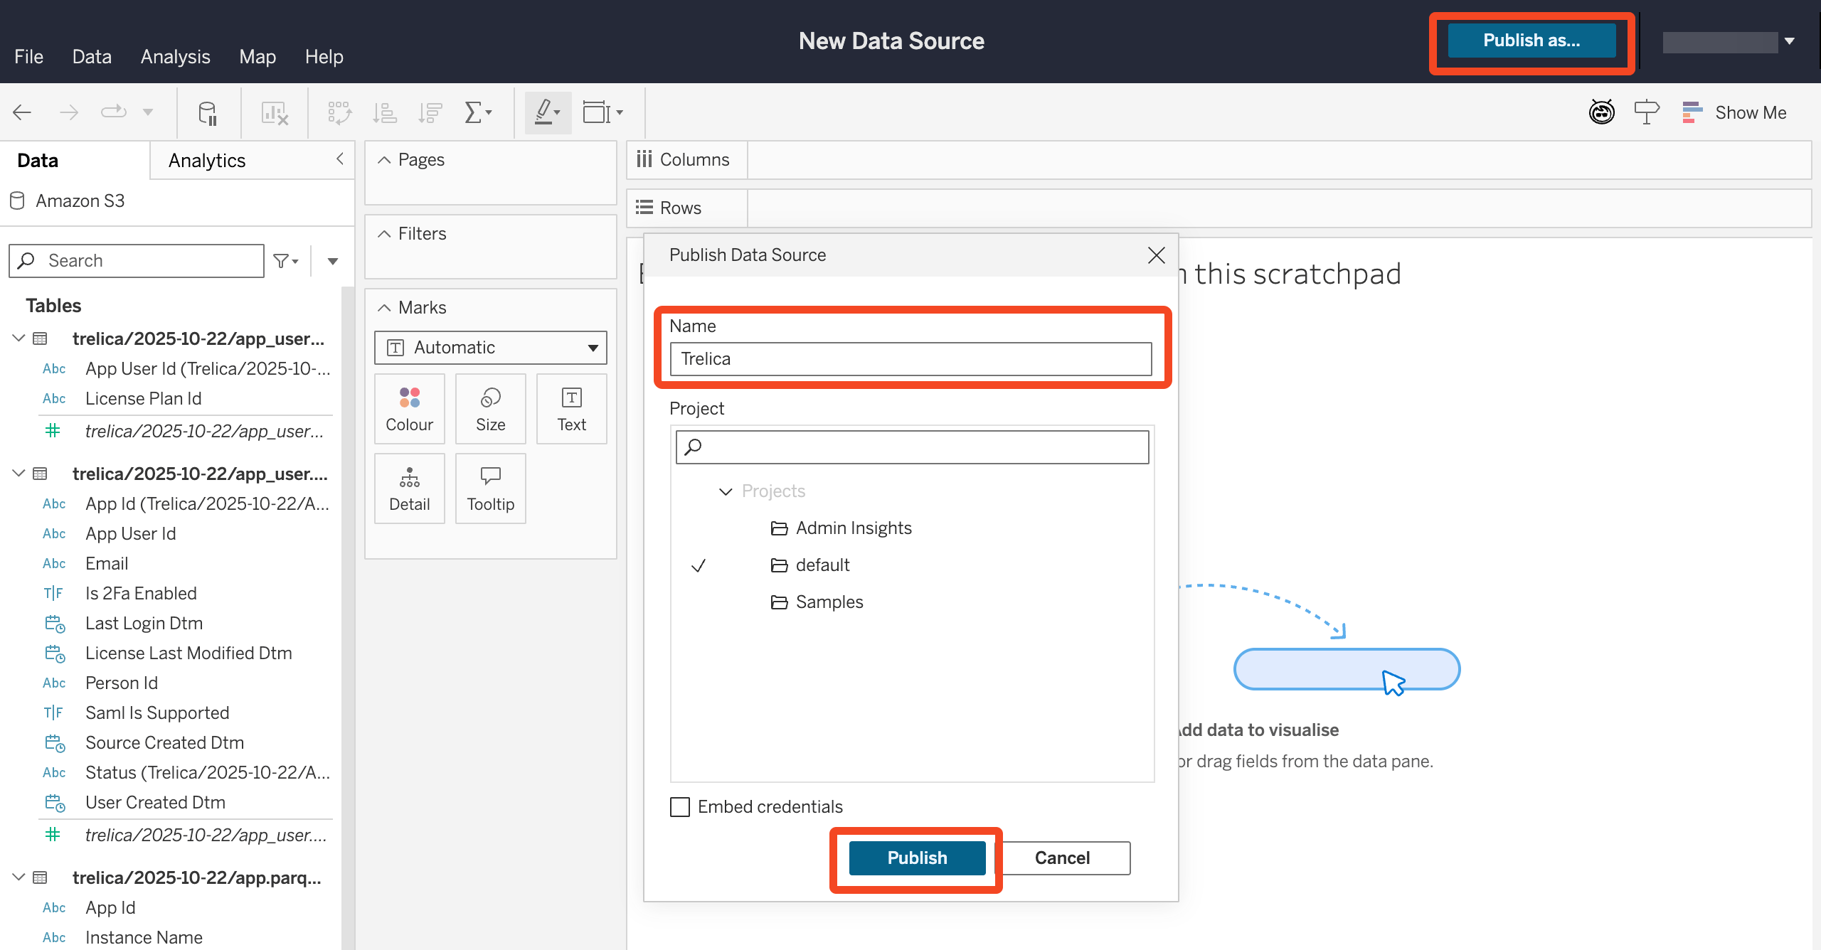Screen dimensions: 1821x950
Task: Select the Person Id field
Action: pos(122,683)
